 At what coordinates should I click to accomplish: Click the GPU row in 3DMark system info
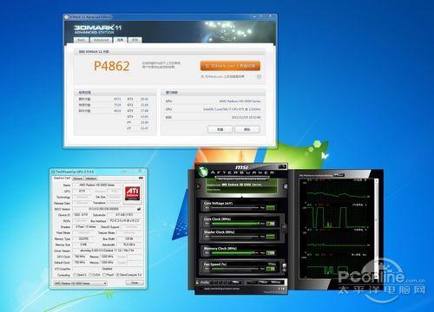(213, 101)
